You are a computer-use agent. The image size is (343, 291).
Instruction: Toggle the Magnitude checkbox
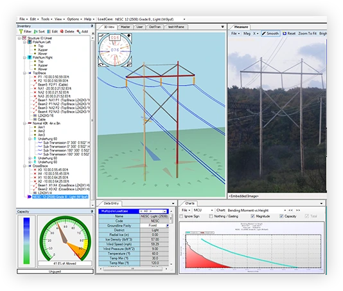point(253,216)
